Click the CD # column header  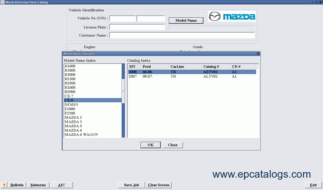coord(243,67)
